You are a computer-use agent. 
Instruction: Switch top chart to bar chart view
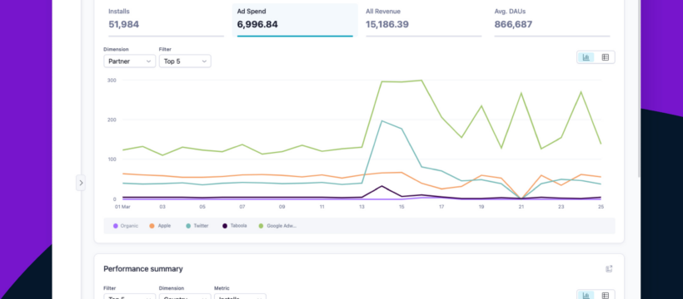(586, 57)
